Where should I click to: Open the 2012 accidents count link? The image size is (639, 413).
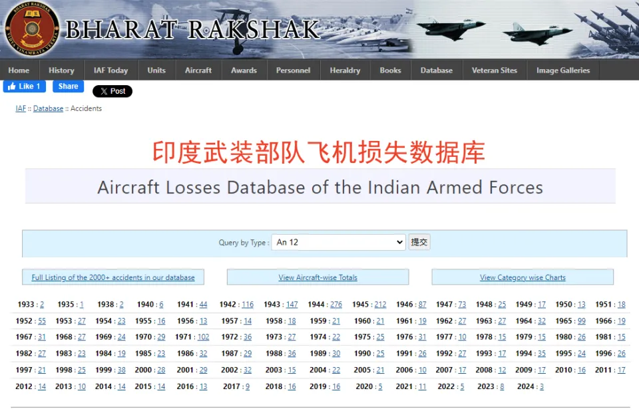42,386
